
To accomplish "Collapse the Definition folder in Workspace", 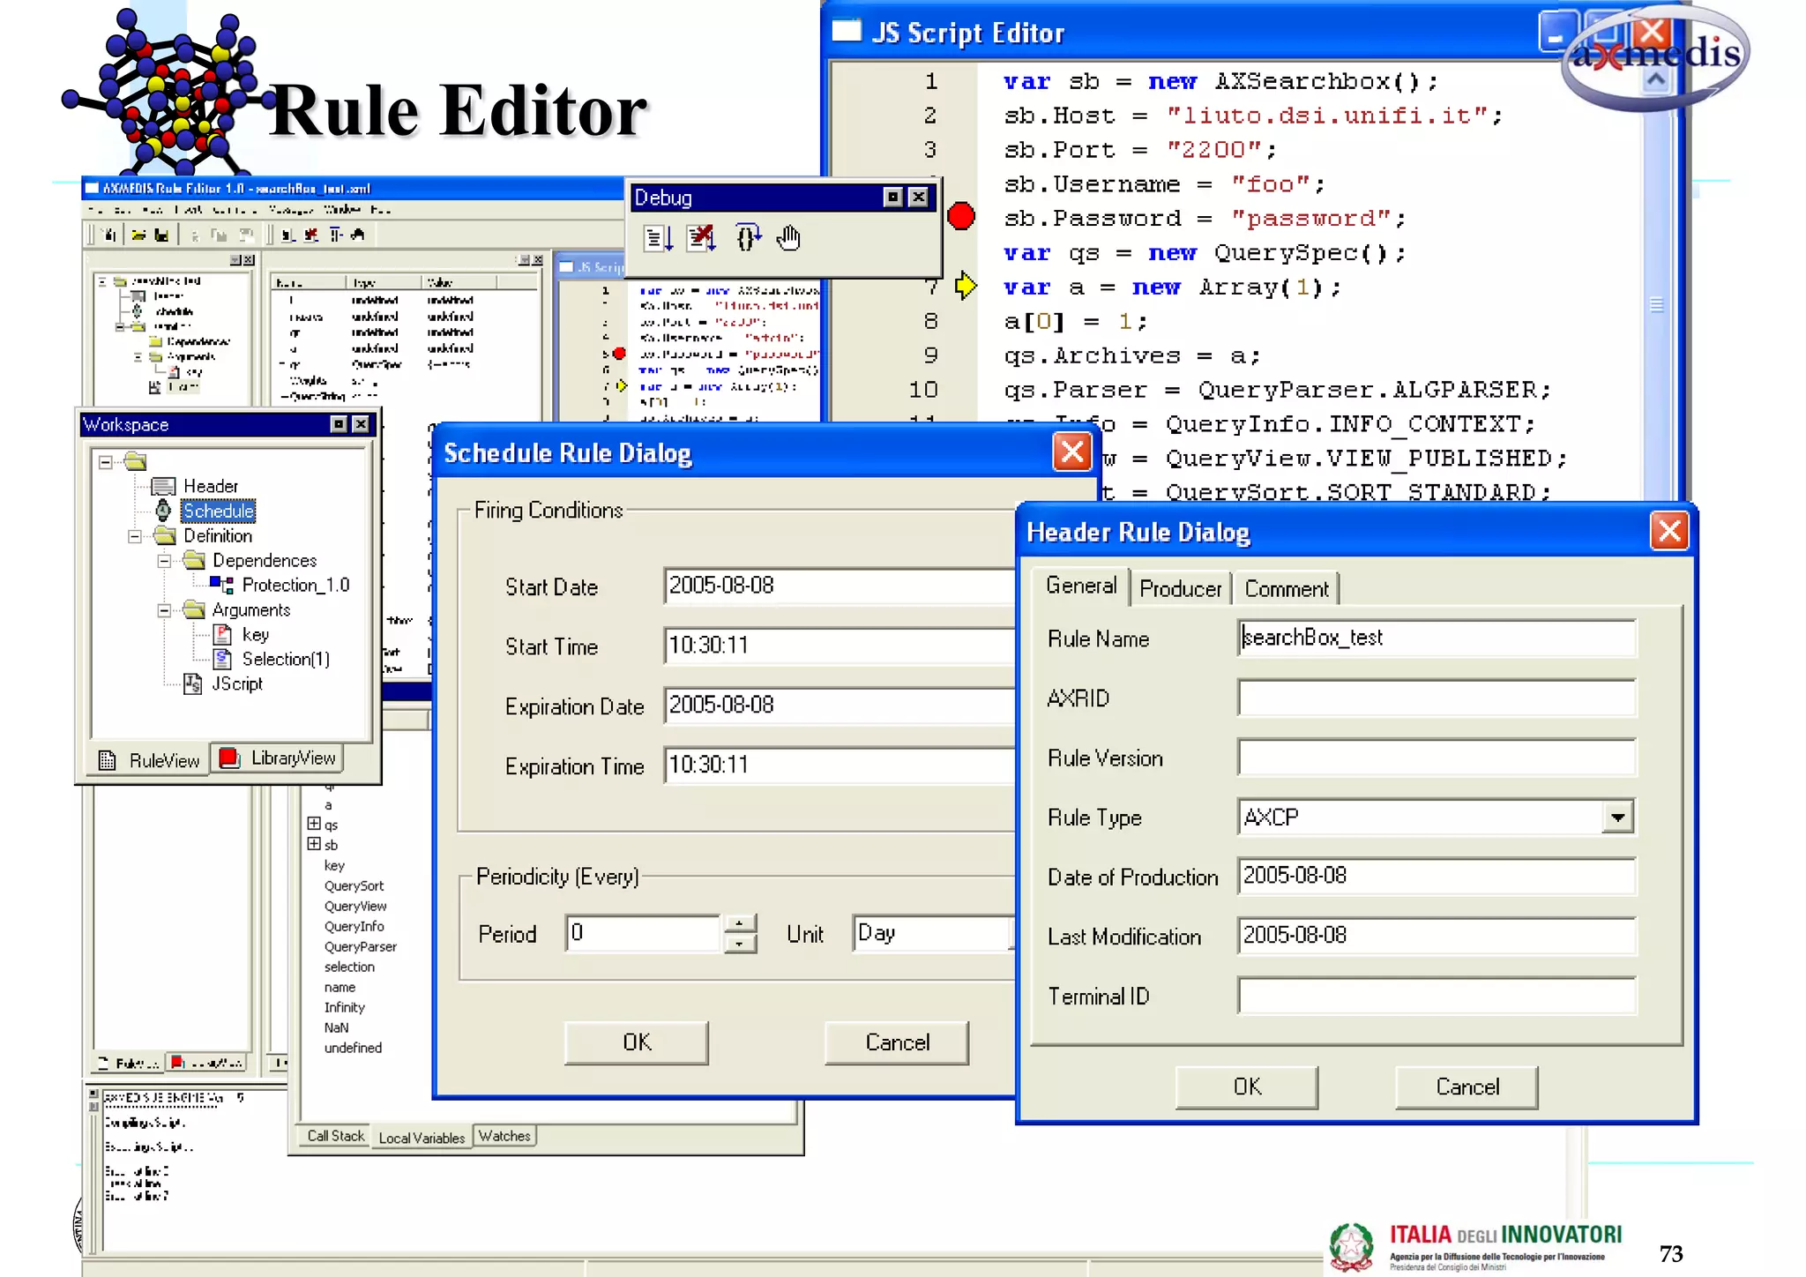I will [x=134, y=536].
